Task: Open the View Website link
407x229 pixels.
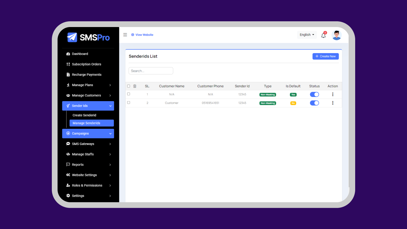Action: coord(142,35)
